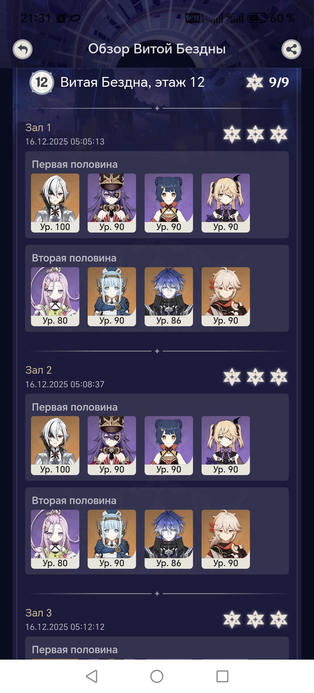This screenshot has height=693, width=314.
Task: Tap Android back navigation triangle
Action: (92, 676)
